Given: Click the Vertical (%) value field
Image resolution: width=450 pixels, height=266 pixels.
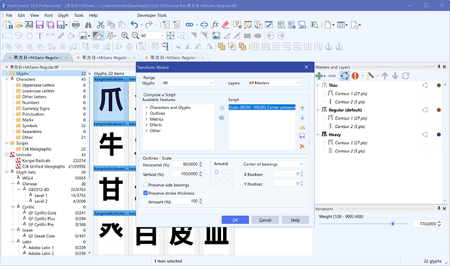Looking at the screenshot, I should [185, 174].
